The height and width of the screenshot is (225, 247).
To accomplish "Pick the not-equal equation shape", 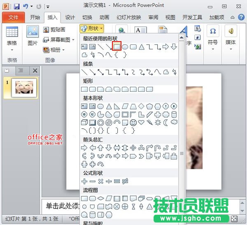I will 125,181.
